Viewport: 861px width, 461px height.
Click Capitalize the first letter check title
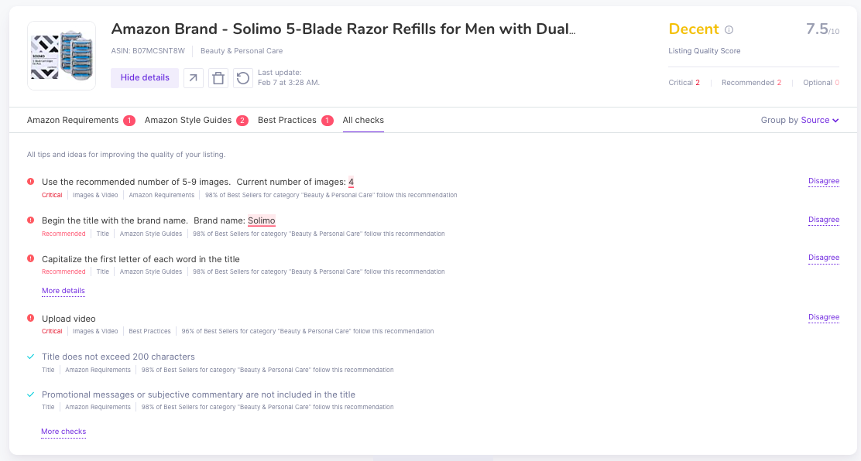(141, 259)
